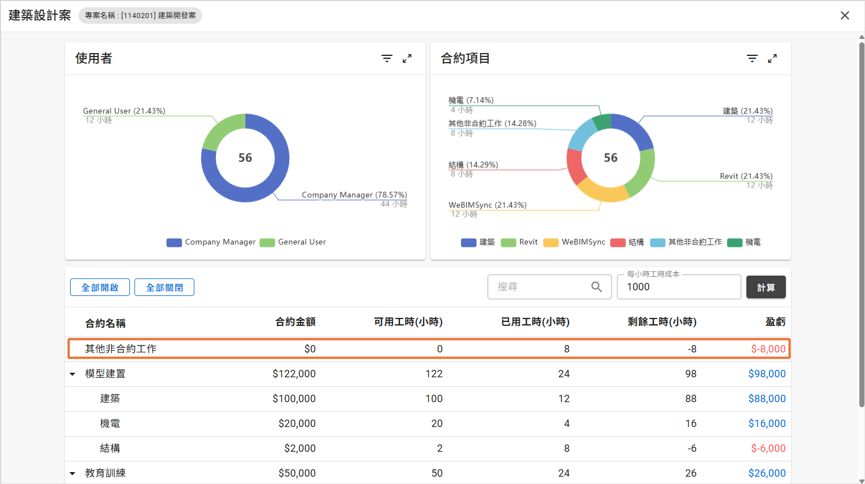The width and height of the screenshot is (865, 484).
Task: Click the 每小時工時成本 input field
Action: click(x=679, y=287)
